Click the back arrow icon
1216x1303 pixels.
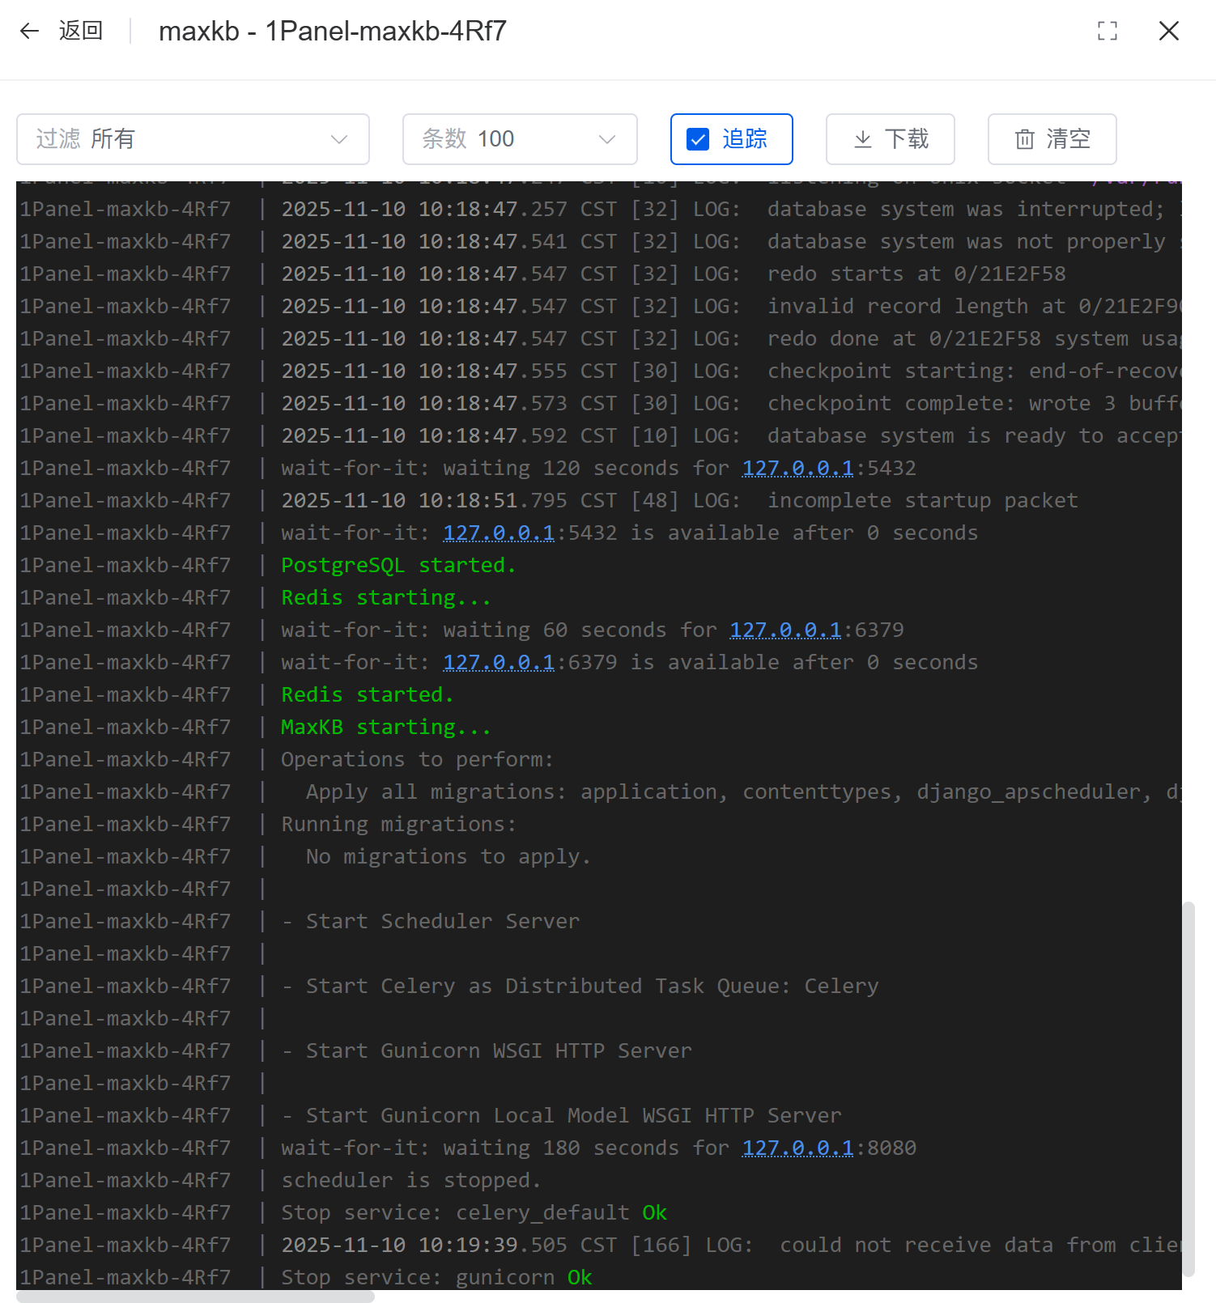pos(30,32)
